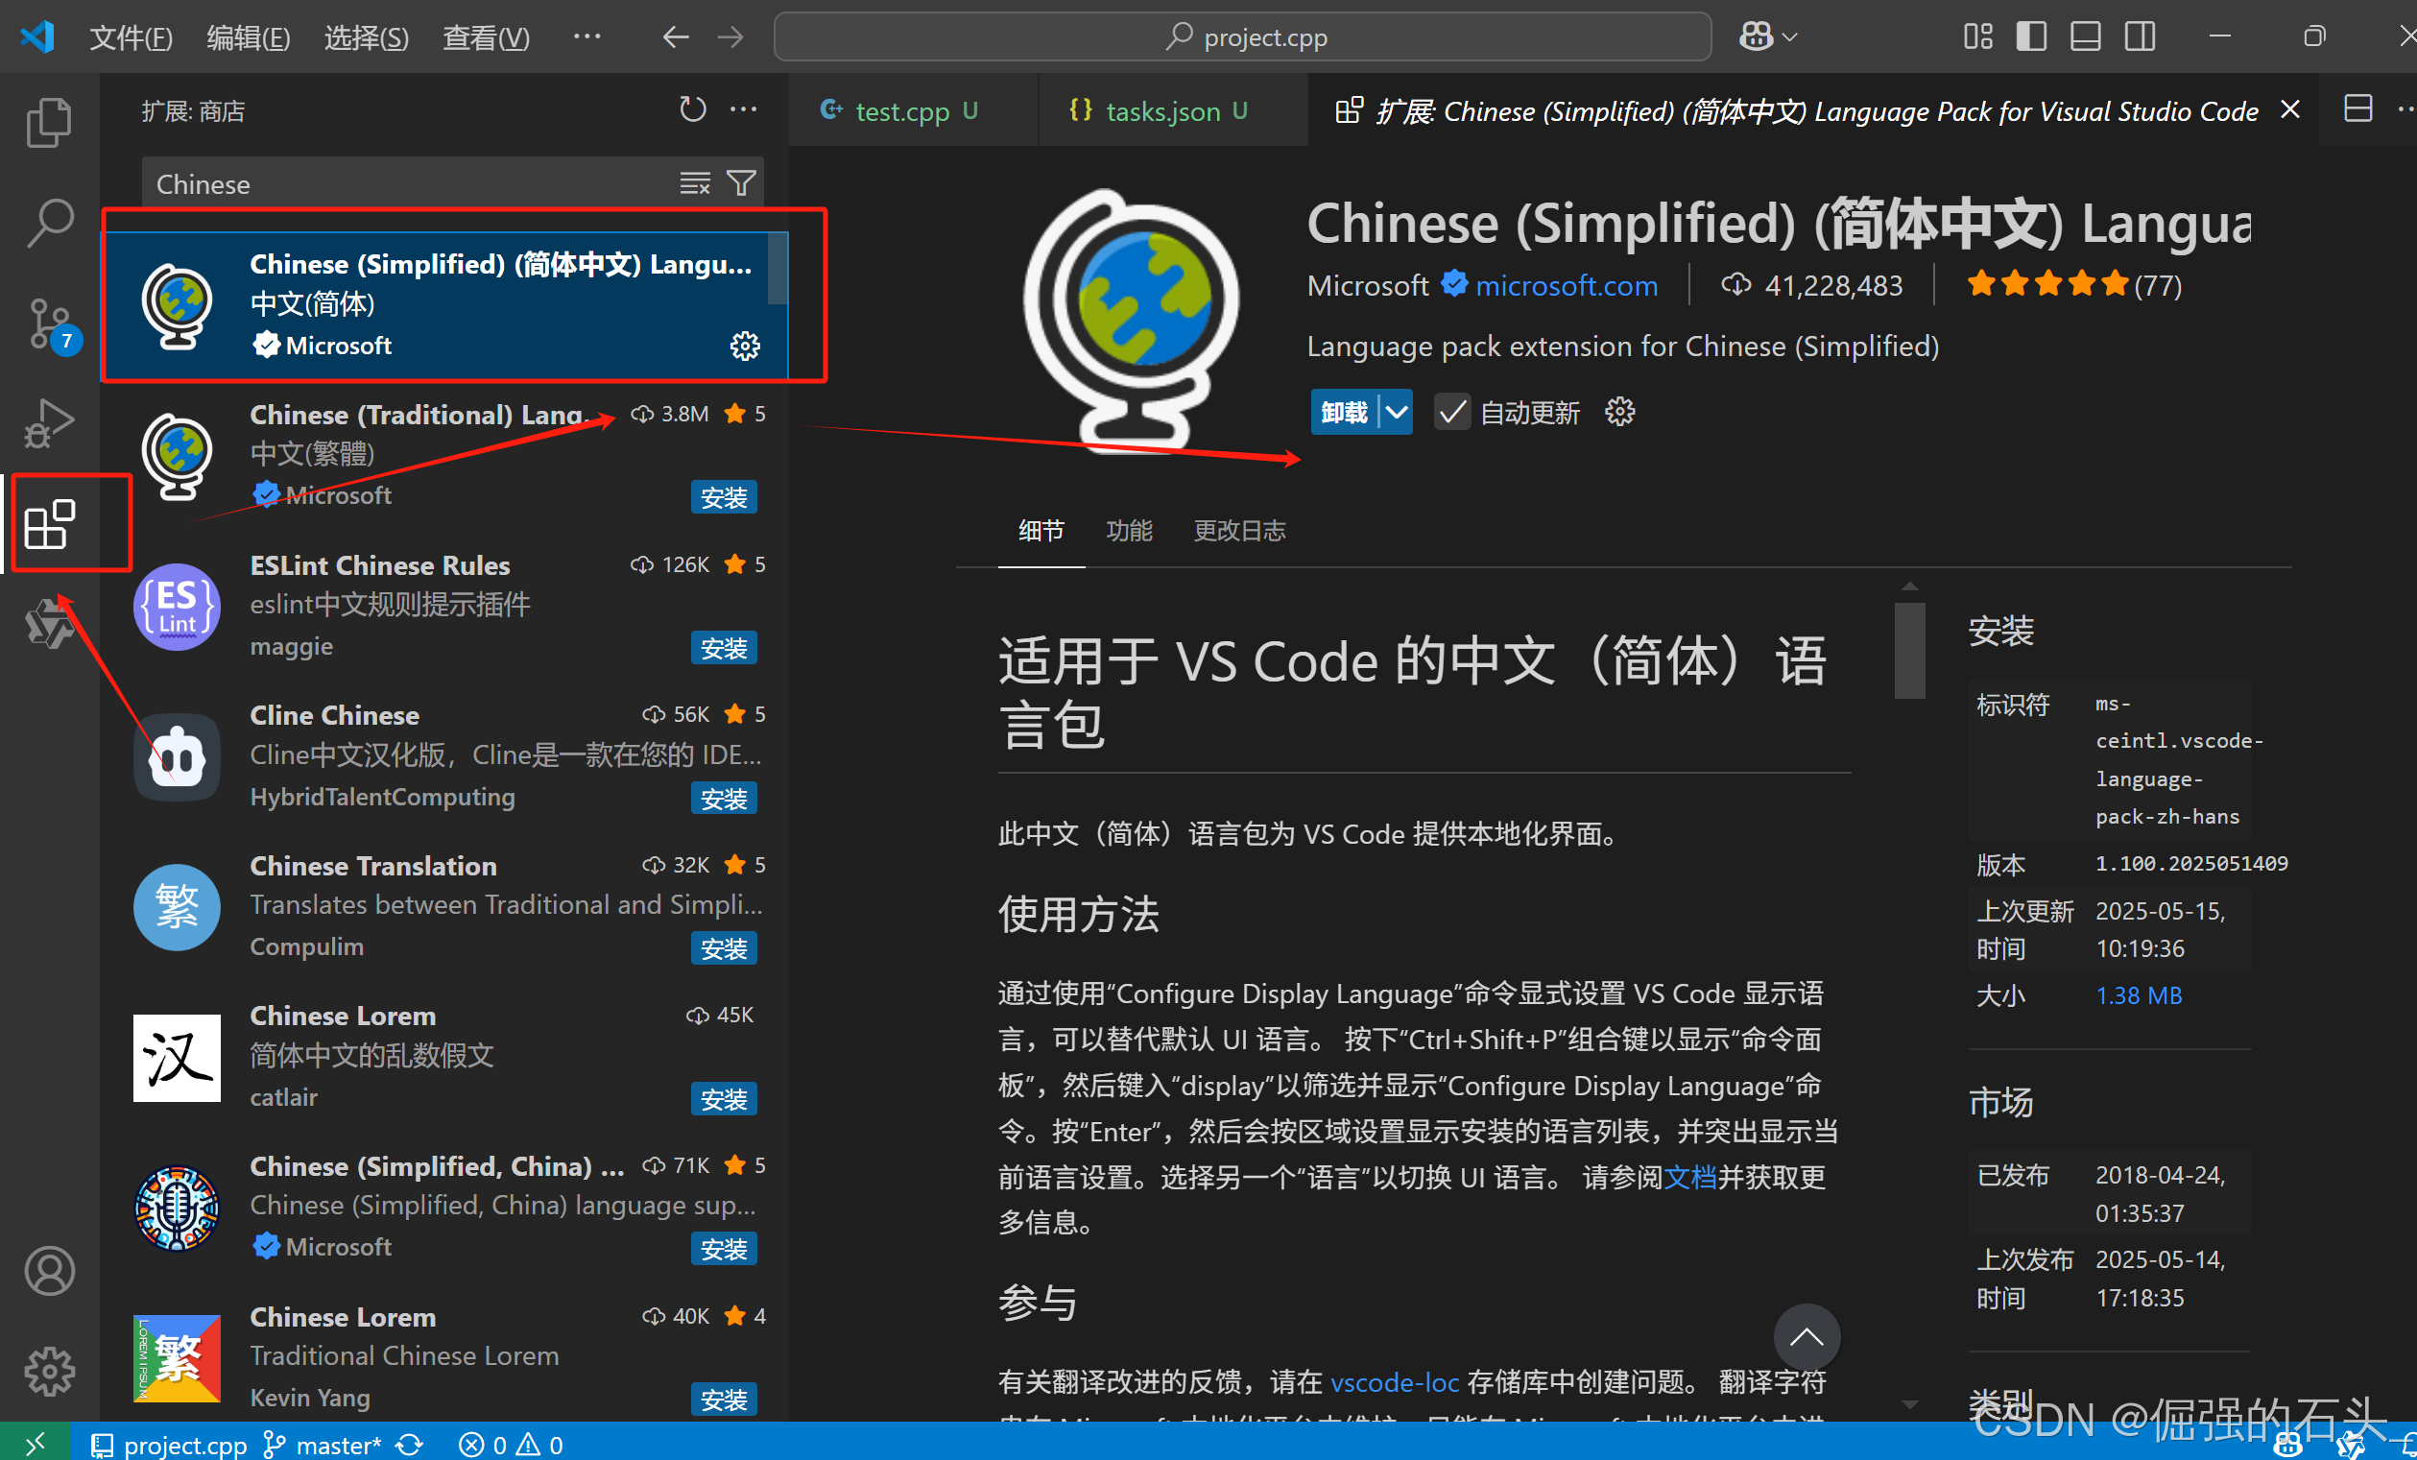Screen dimensions: 2417x1460
Task: Clear the extension search results
Action: [x=695, y=183]
